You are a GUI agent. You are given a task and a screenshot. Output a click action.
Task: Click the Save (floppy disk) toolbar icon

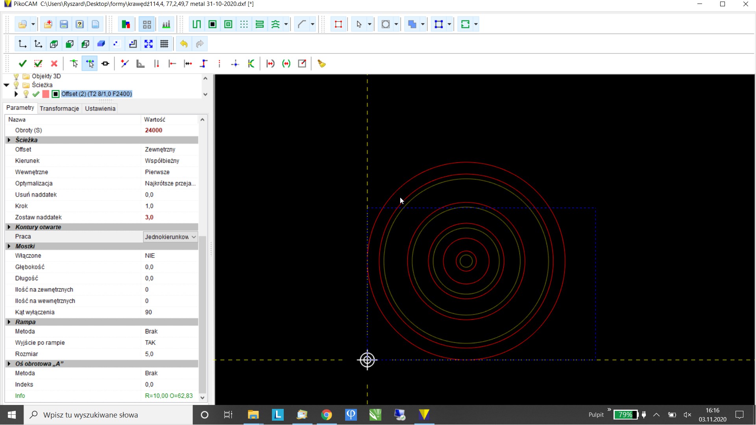[x=64, y=24]
